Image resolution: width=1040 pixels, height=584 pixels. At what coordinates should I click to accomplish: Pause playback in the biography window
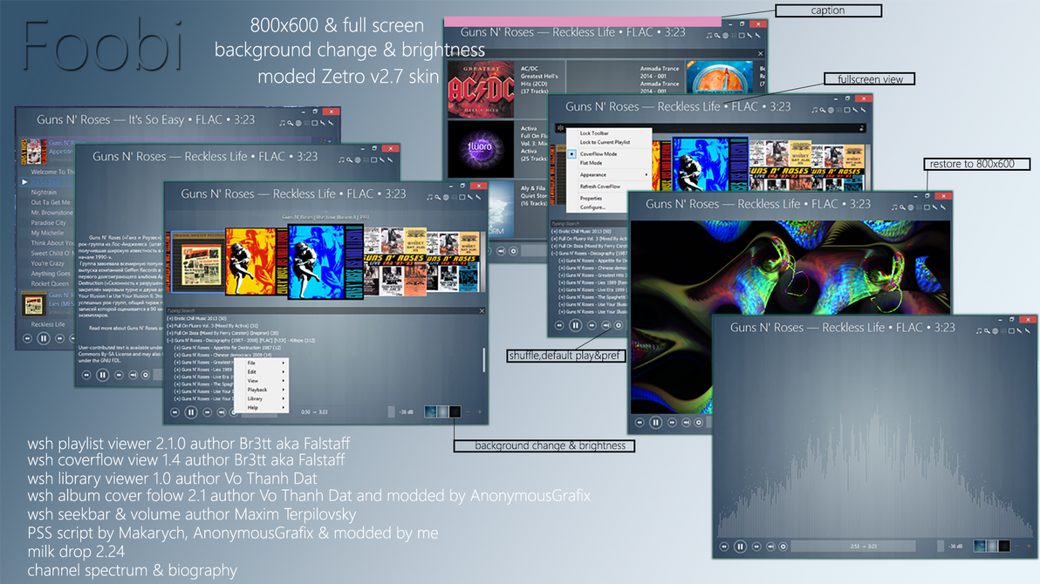[x=102, y=375]
